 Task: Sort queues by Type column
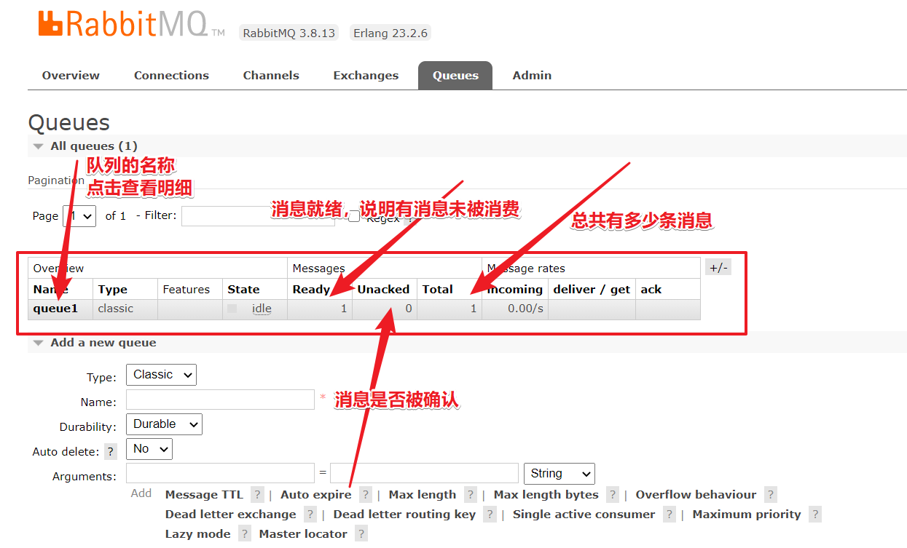tap(113, 290)
